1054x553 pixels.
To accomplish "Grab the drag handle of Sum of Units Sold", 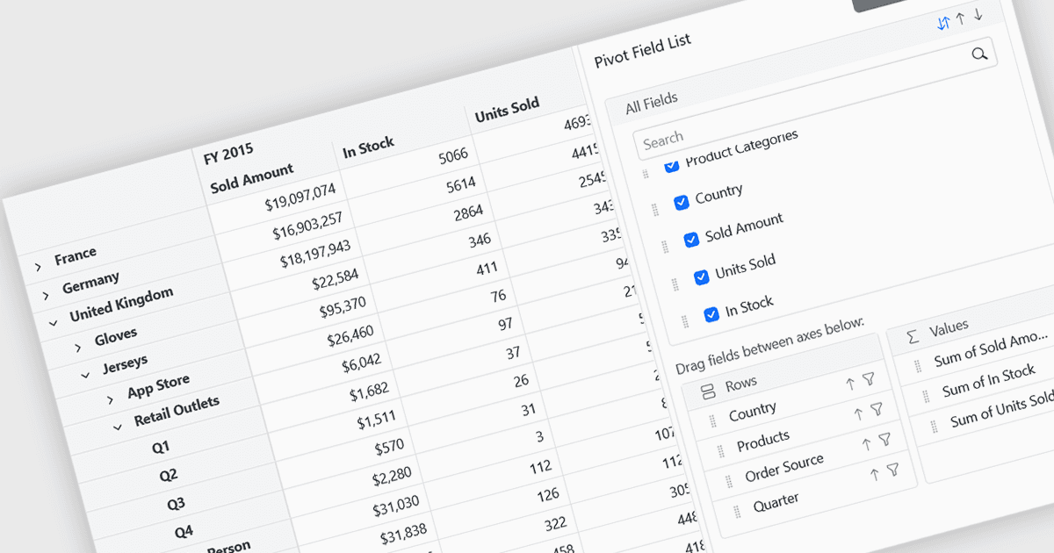I will pos(935,427).
